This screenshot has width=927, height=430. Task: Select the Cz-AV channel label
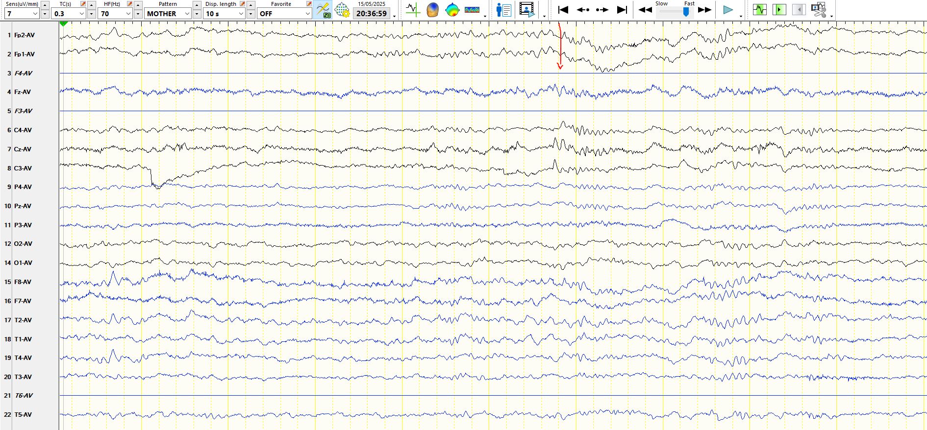[23, 149]
